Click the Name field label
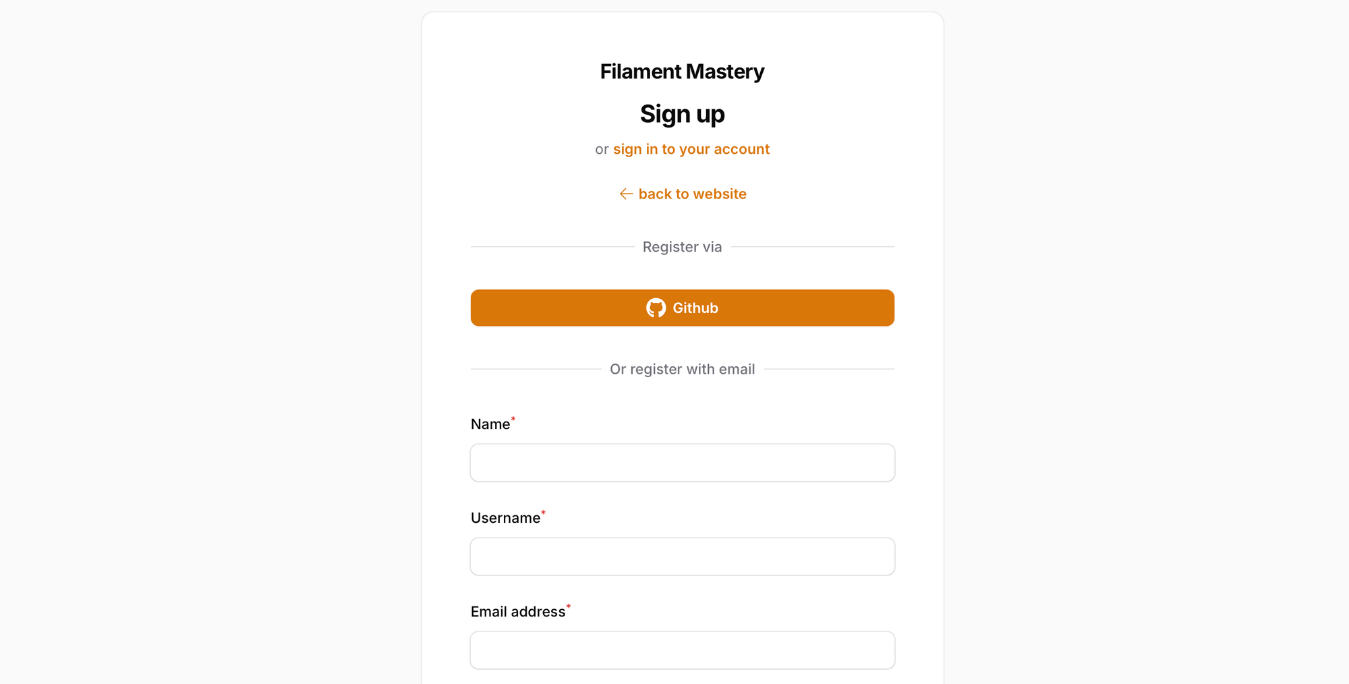This screenshot has width=1349, height=684. point(489,424)
